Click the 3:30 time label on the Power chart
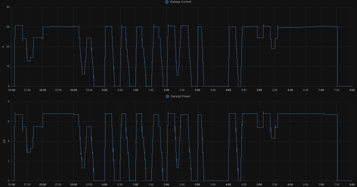 pyautogui.click(x=213, y=185)
